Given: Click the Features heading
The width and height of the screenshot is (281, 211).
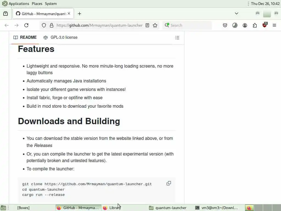Looking at the screenshot, I should pyautogui.click(x=36, y=49).
